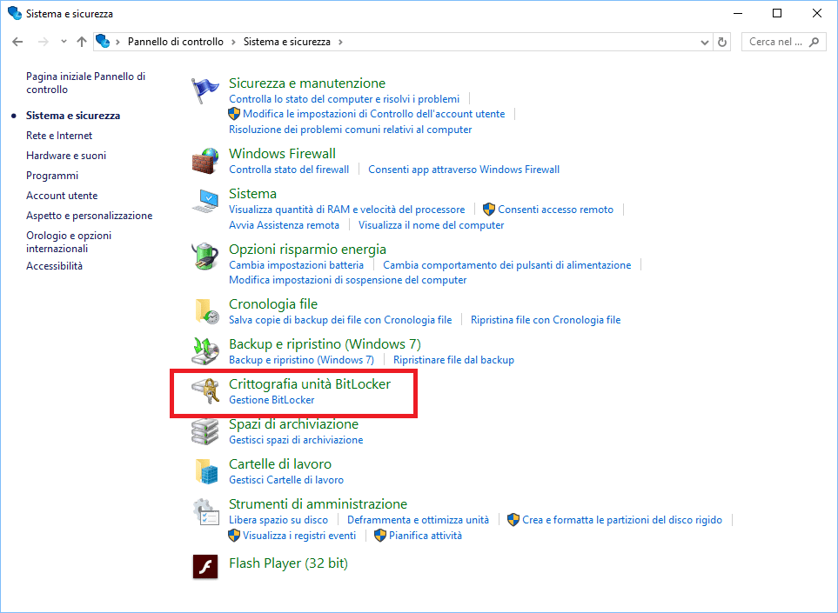Screen dimensions: 838x613
Task: Click Visualizza i registri eventi
Action: tap(298, 536)
